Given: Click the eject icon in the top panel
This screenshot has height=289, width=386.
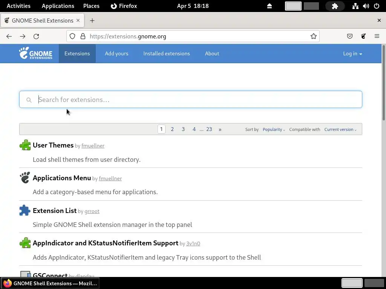Looking at the screenshot, I should (x=270, y=6).
